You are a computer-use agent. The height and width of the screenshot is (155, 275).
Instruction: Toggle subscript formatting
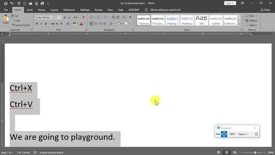57,24
